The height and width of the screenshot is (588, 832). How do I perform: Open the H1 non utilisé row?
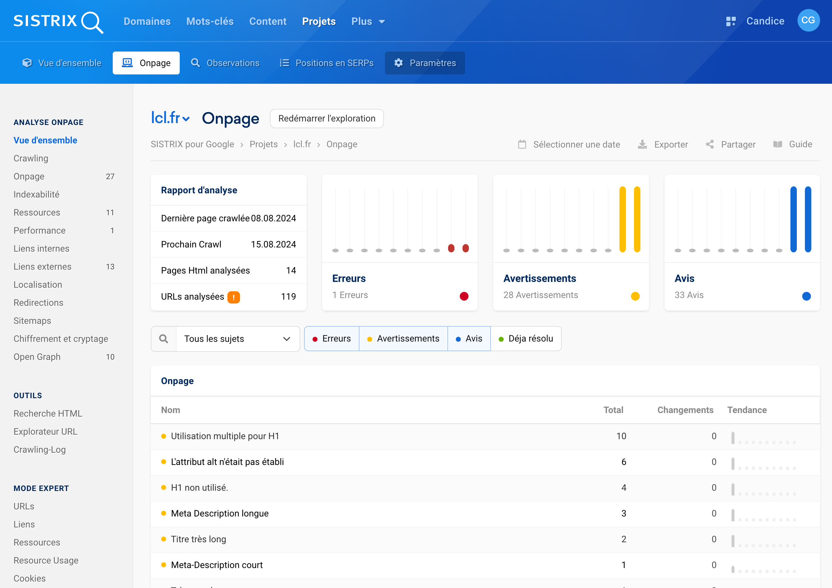pos(485,487)
